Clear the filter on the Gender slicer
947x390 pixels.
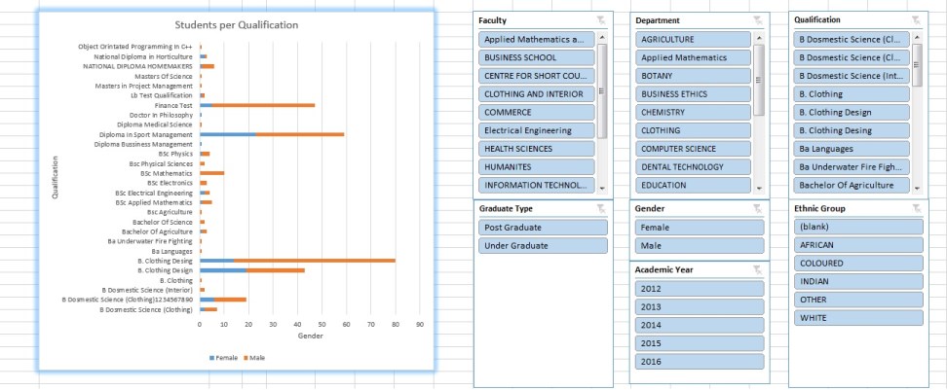coord(757,209)
